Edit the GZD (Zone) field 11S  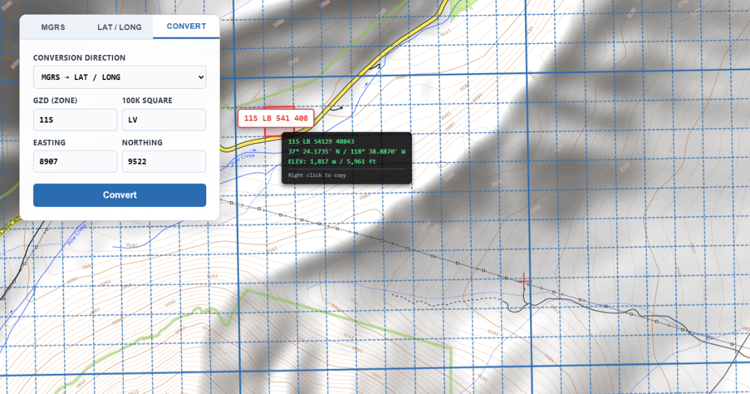tap(75, 119)
